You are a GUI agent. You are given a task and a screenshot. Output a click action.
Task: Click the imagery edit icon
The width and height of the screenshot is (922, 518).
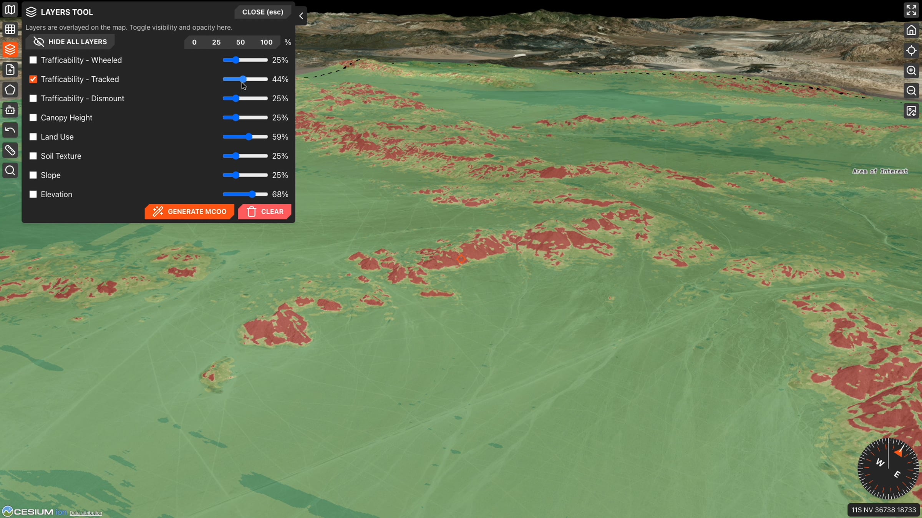(911, 111)
